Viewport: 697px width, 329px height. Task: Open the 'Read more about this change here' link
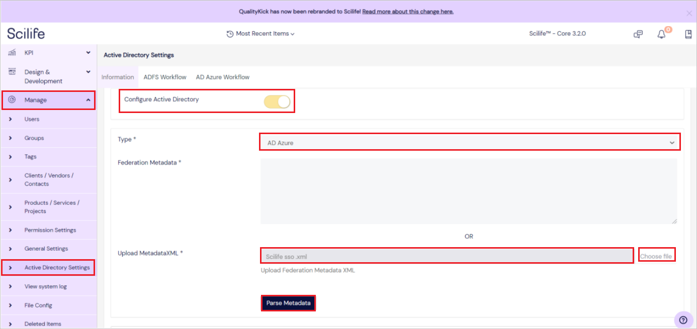click(407, 11)
